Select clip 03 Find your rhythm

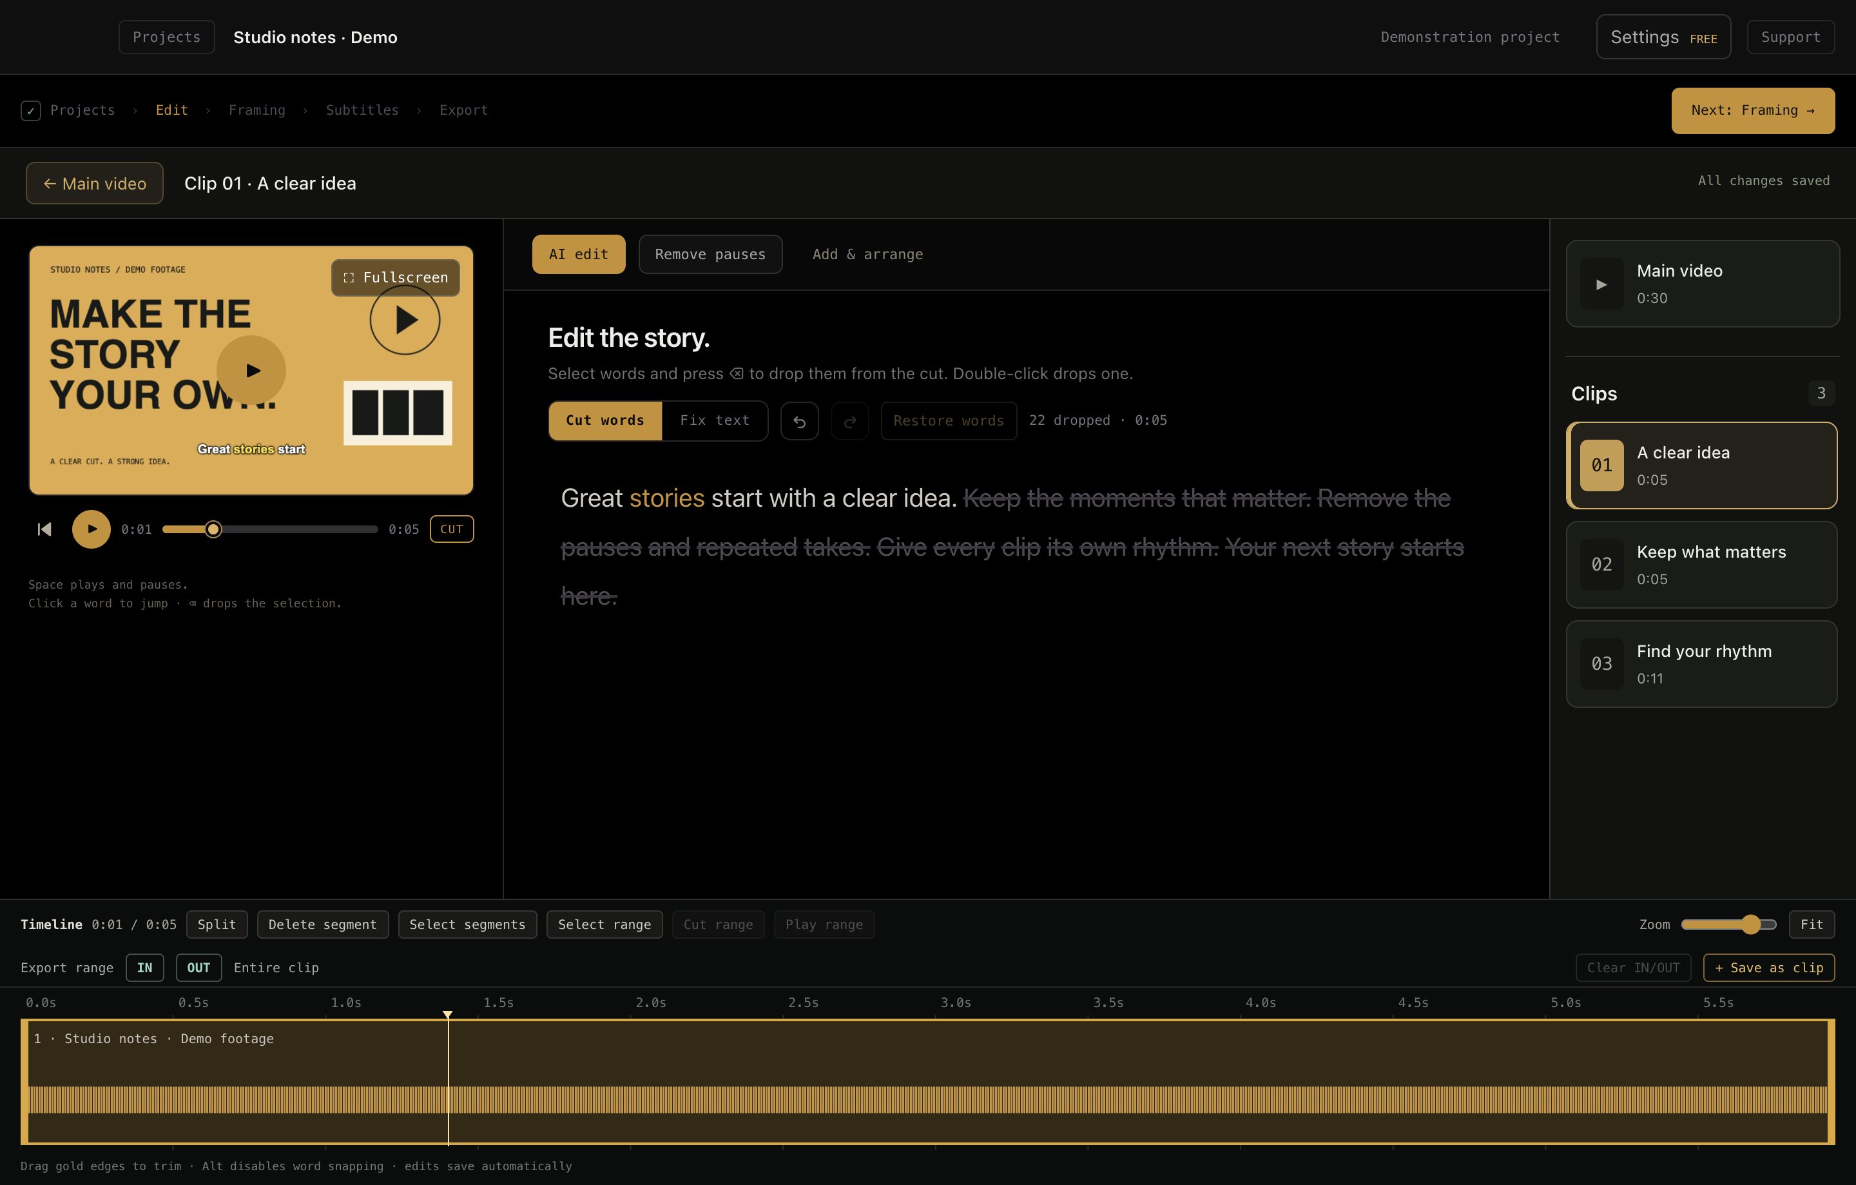tap(1701, 665)
